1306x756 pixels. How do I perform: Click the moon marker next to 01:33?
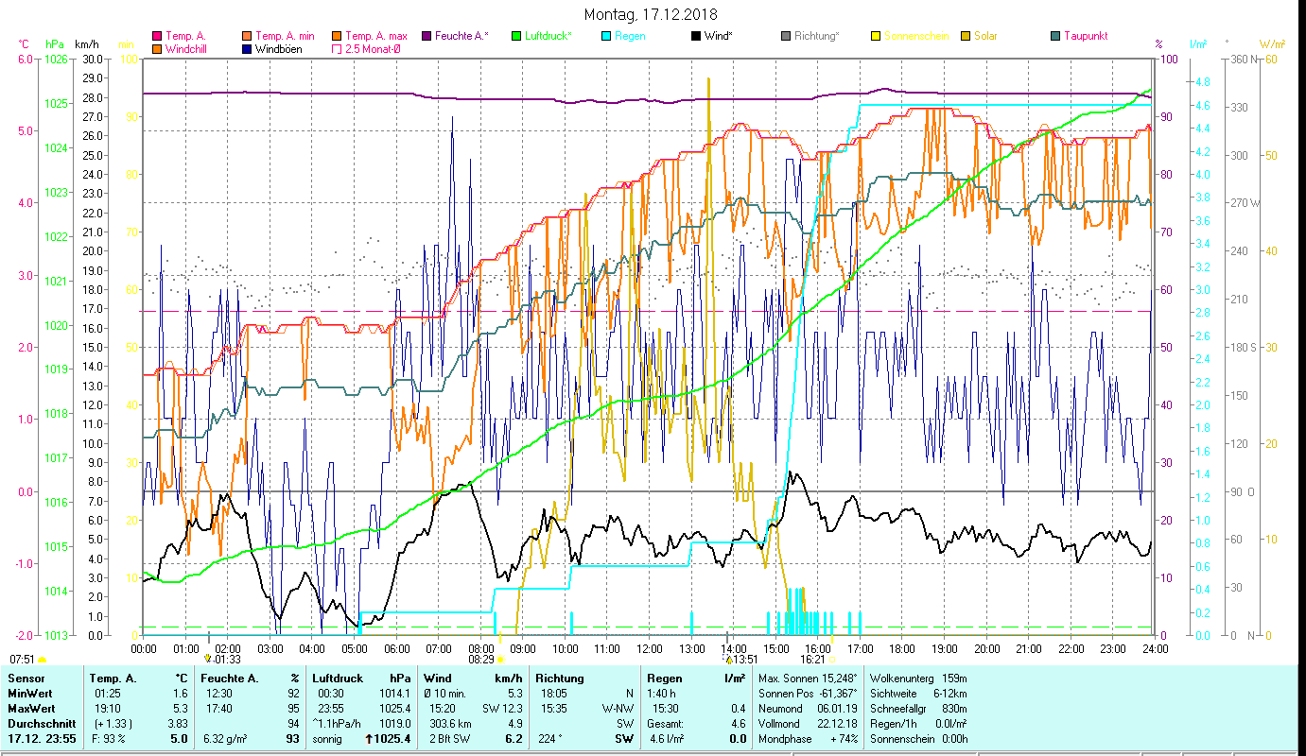[208, 659]
